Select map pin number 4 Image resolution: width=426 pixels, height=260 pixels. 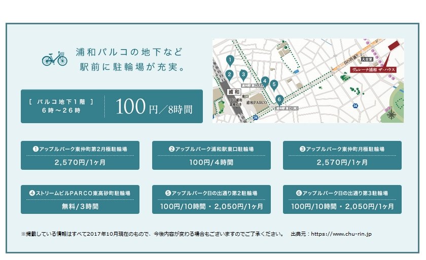[x=265, y=82]
